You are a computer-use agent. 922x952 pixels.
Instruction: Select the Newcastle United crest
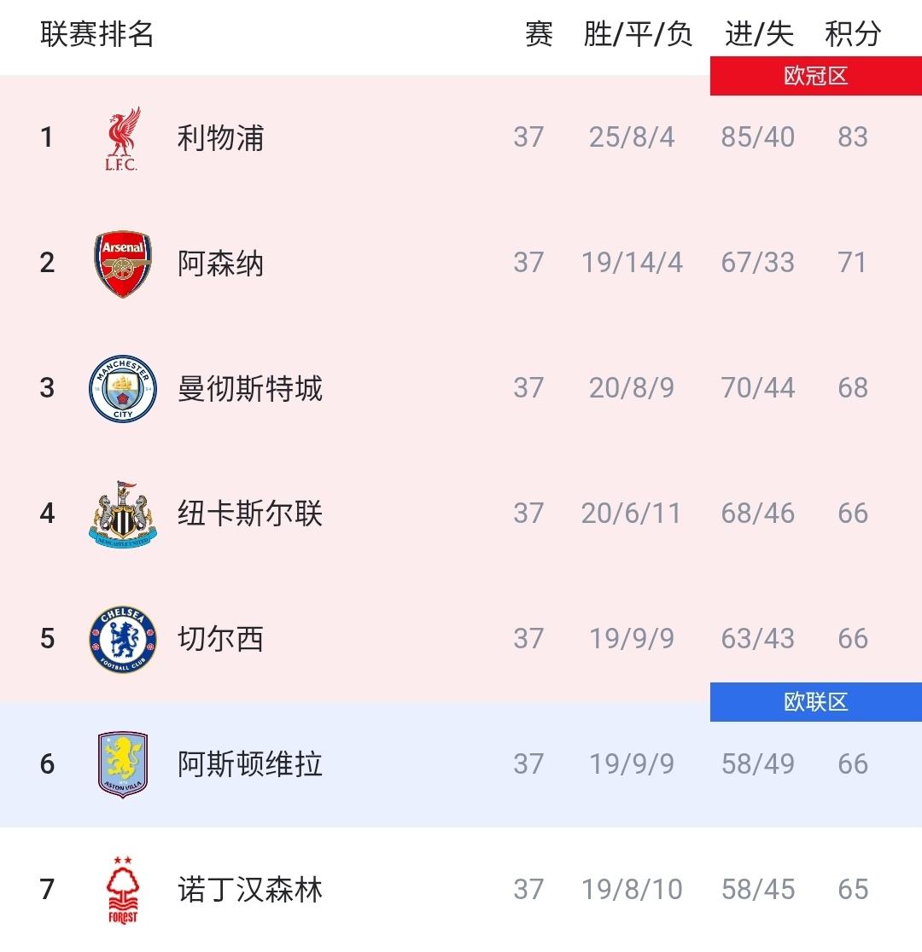coord(123,514)
